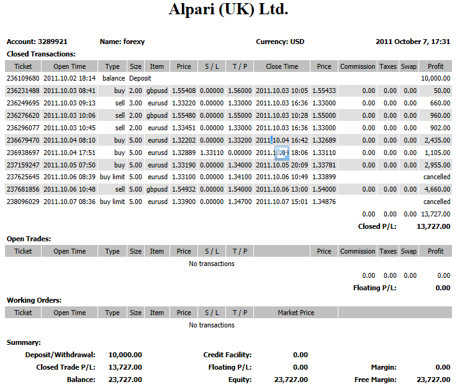
Task: Select the Account: 3289921 text
Action: click(x=37, y=42)
